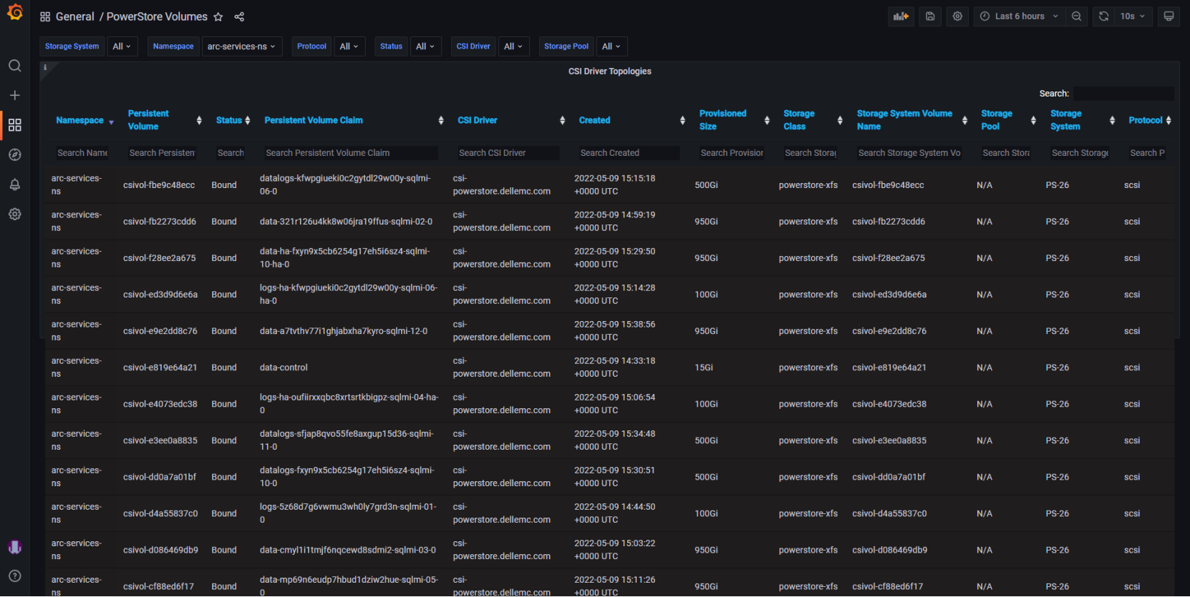
Task: Open the Alerting bell icon
Action: pos(14,184)
